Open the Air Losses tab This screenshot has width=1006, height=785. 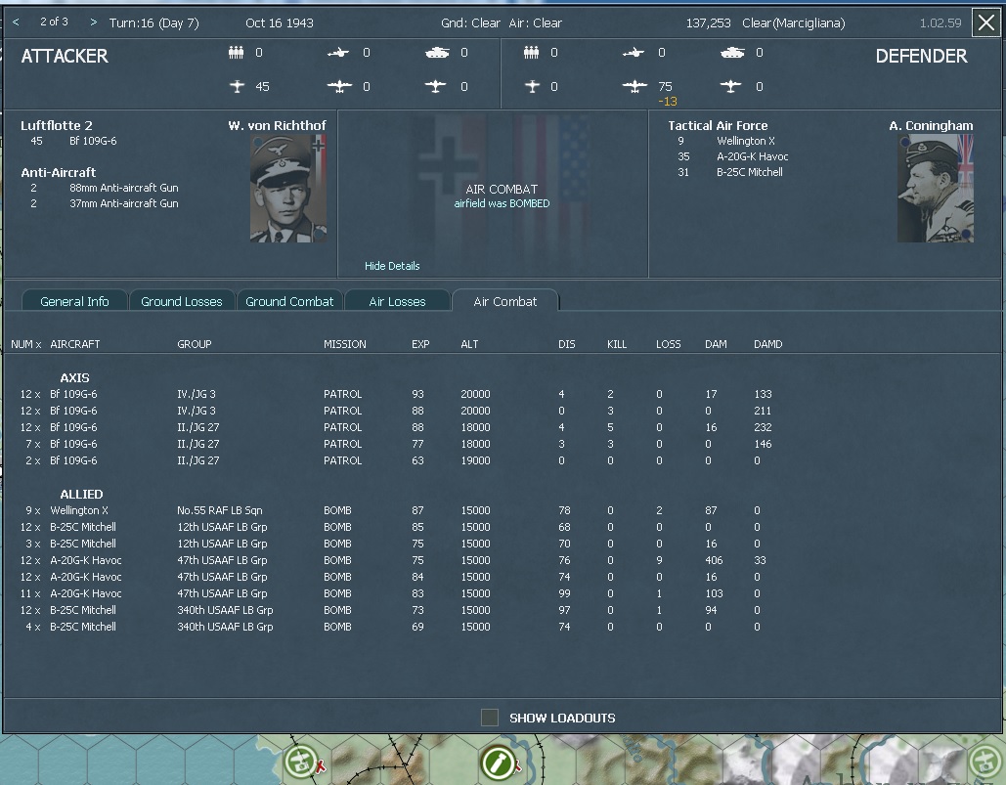pyautogui.click(x=398, y=301)
